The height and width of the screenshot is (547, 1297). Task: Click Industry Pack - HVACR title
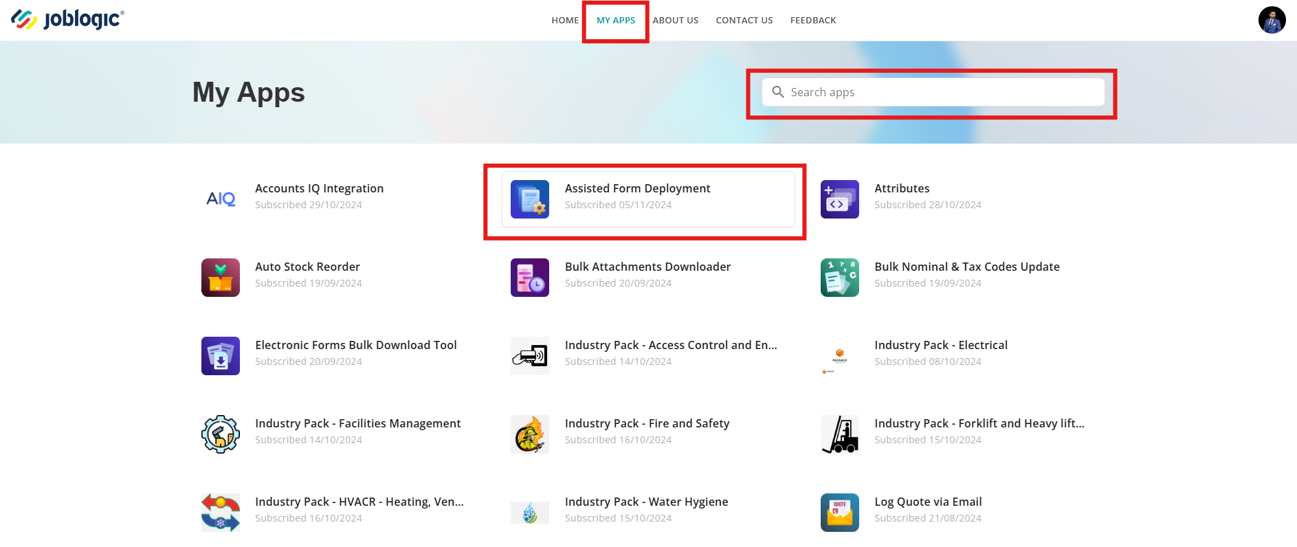point(359,502)
